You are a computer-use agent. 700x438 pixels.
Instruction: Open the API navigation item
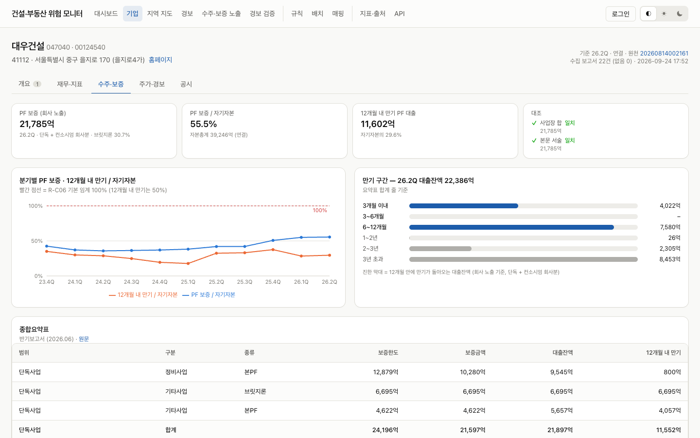(x=400, y=14)
